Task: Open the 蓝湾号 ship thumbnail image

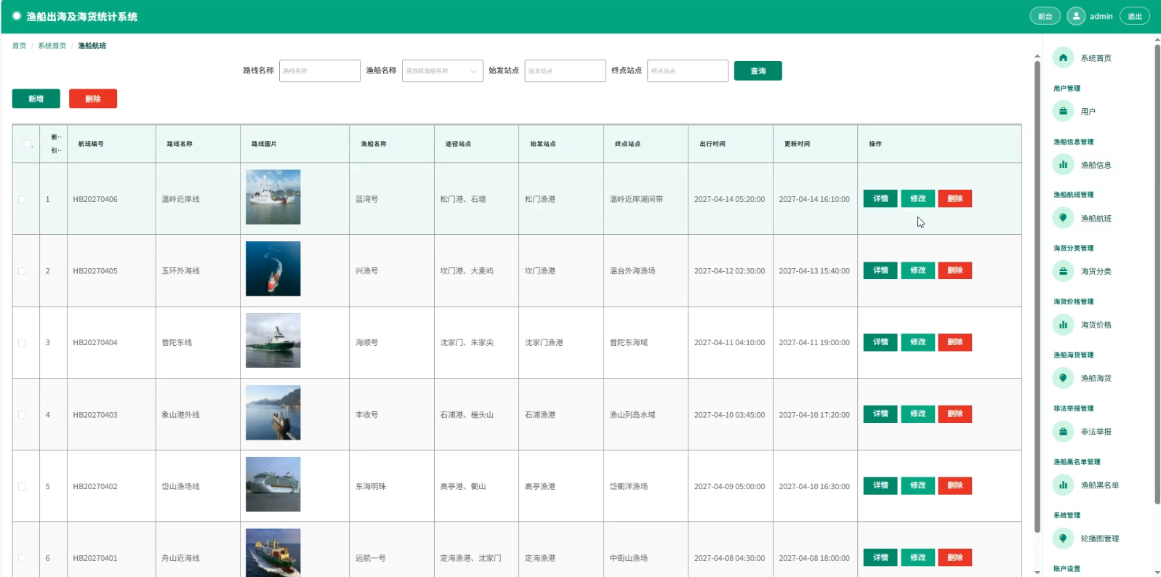Action: 273,197
